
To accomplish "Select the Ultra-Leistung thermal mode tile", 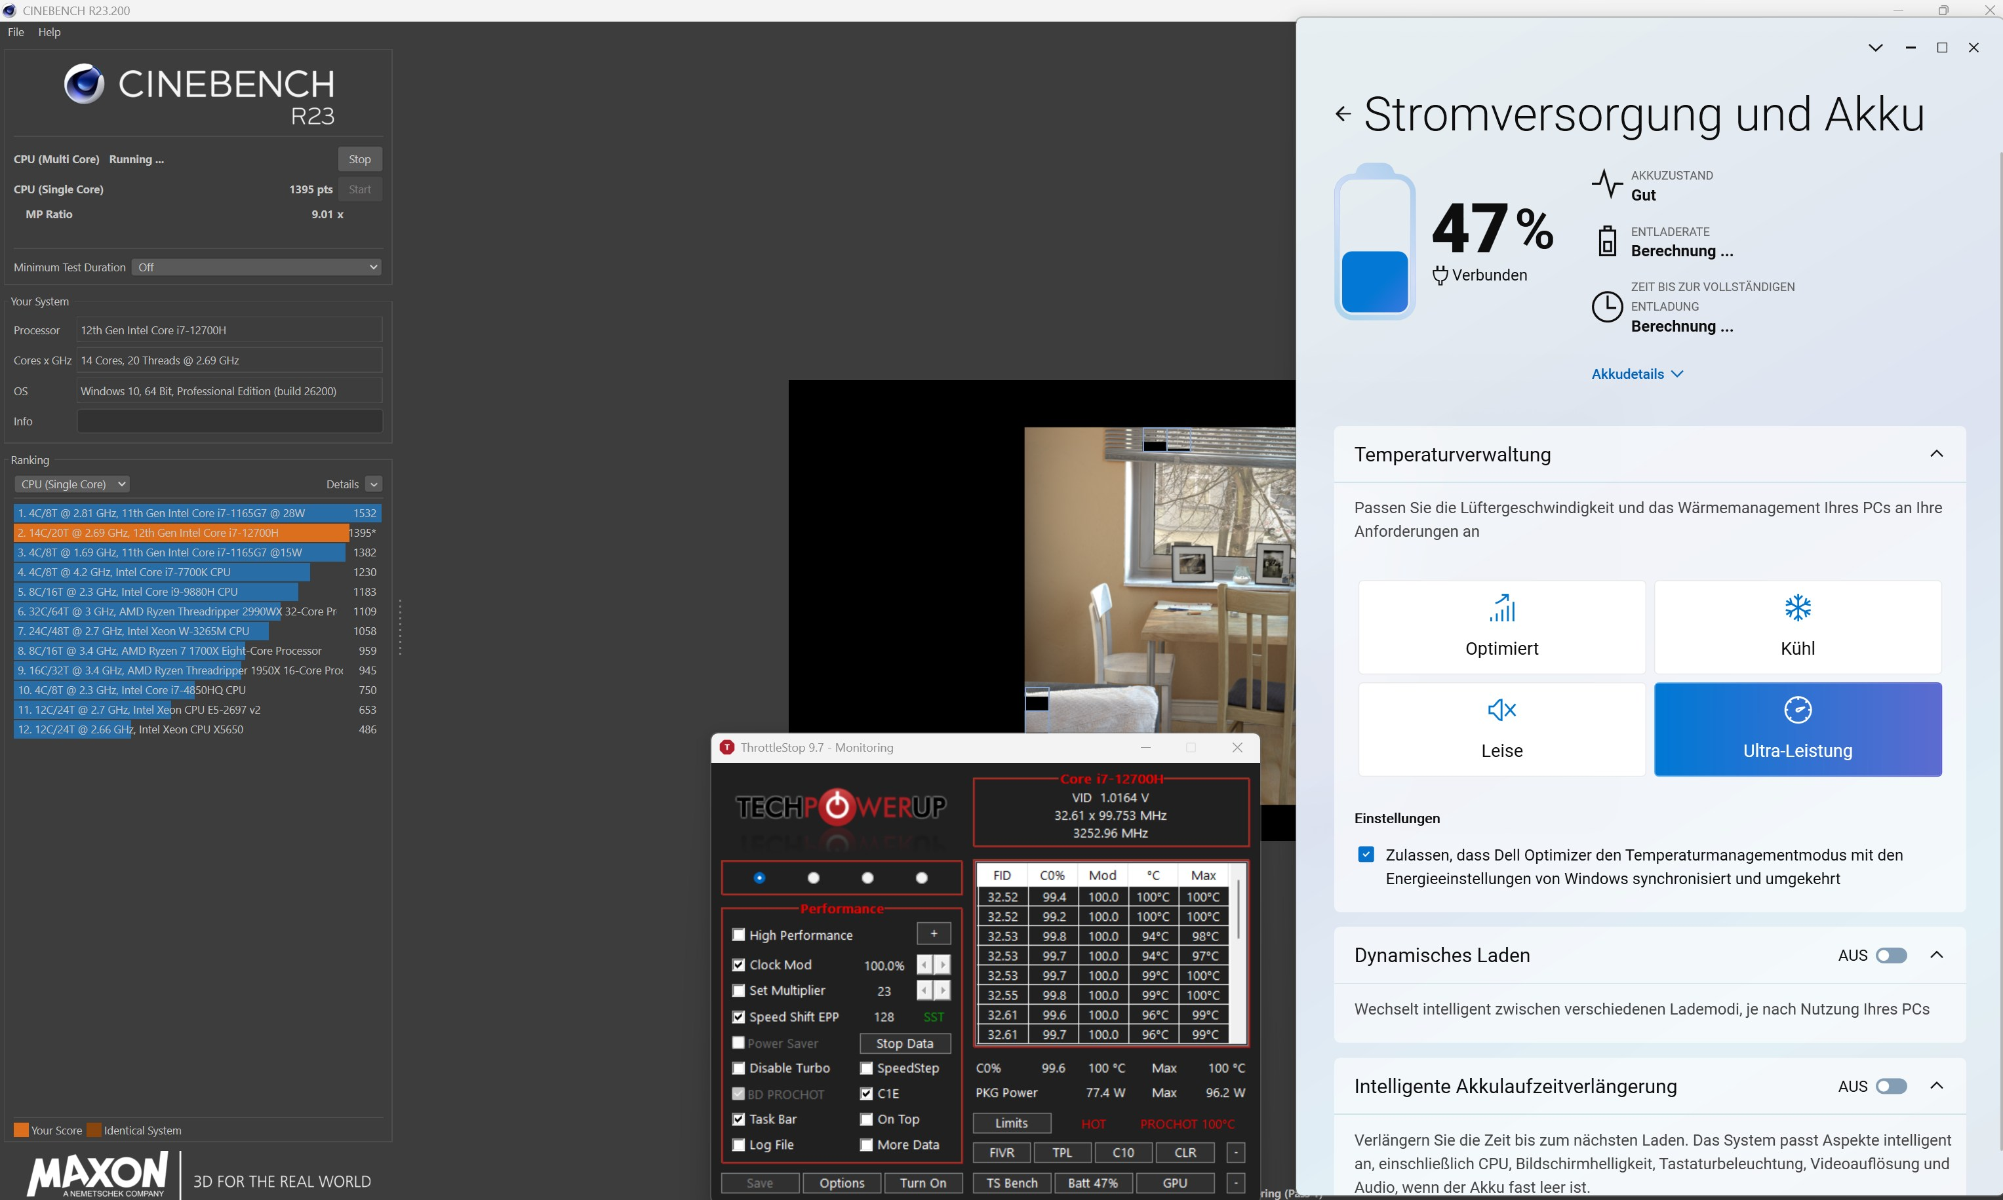I will pyautogui.click(x=1798, y=729).
